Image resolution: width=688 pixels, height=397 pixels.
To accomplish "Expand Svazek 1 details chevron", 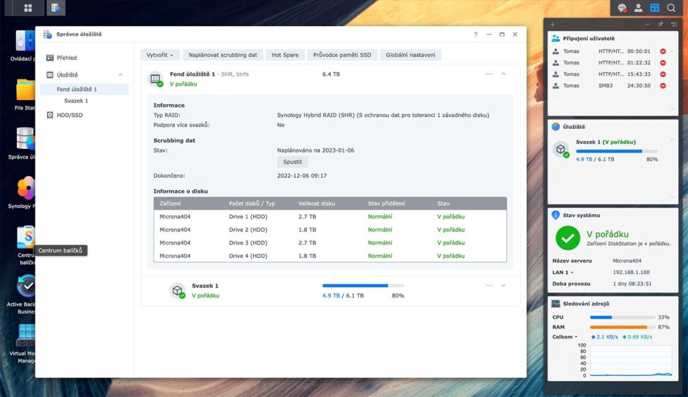I will [503, 285].
